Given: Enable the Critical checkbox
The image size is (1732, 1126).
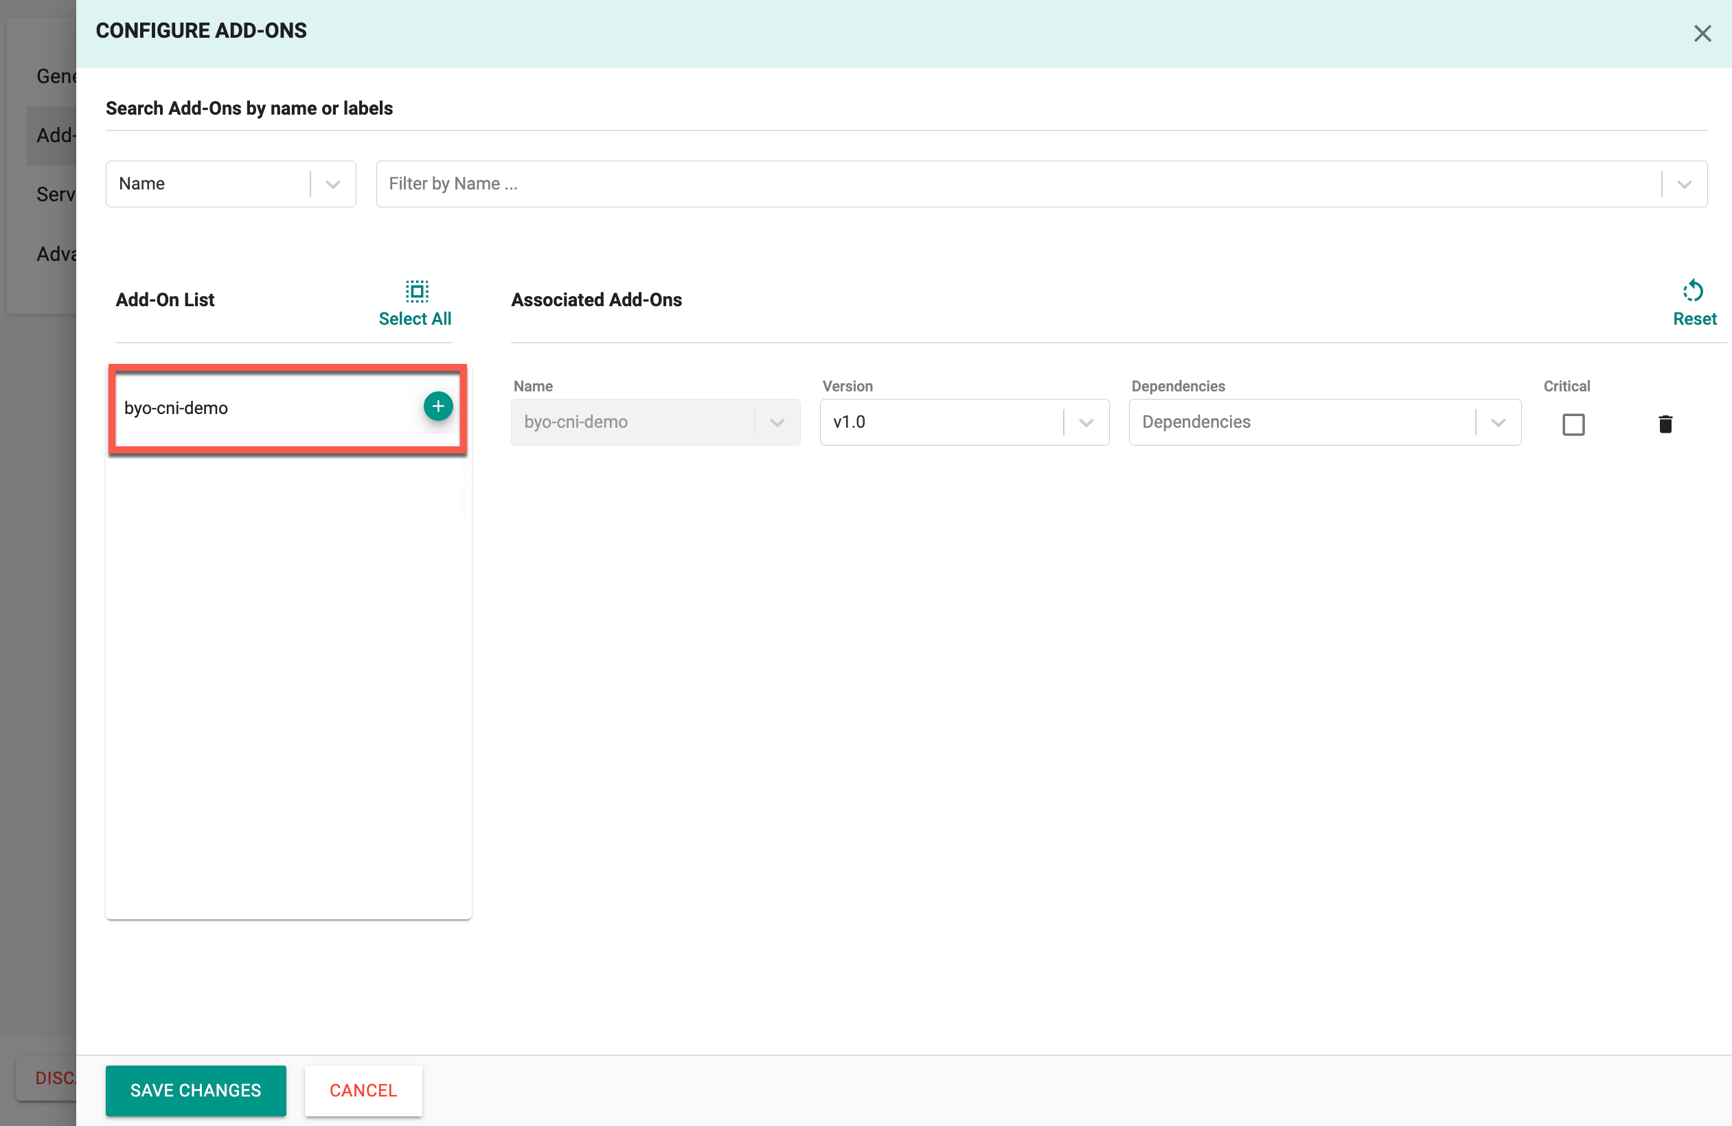Looking at the screenshot, I should point(1573,424).
